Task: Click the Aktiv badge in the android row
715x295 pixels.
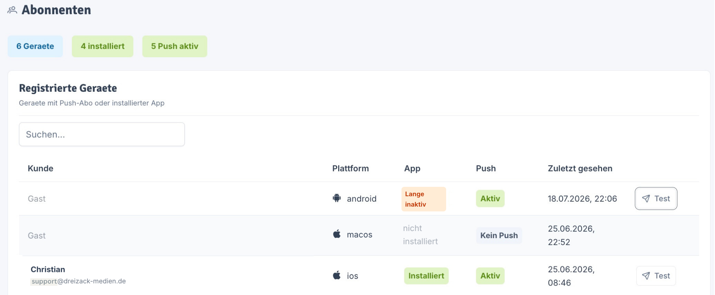Action: coord(490,199)
